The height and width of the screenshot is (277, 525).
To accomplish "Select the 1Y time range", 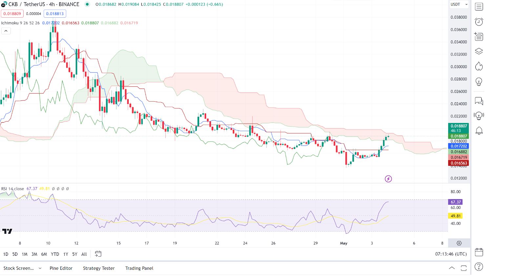I will click(x=66, y=254).
